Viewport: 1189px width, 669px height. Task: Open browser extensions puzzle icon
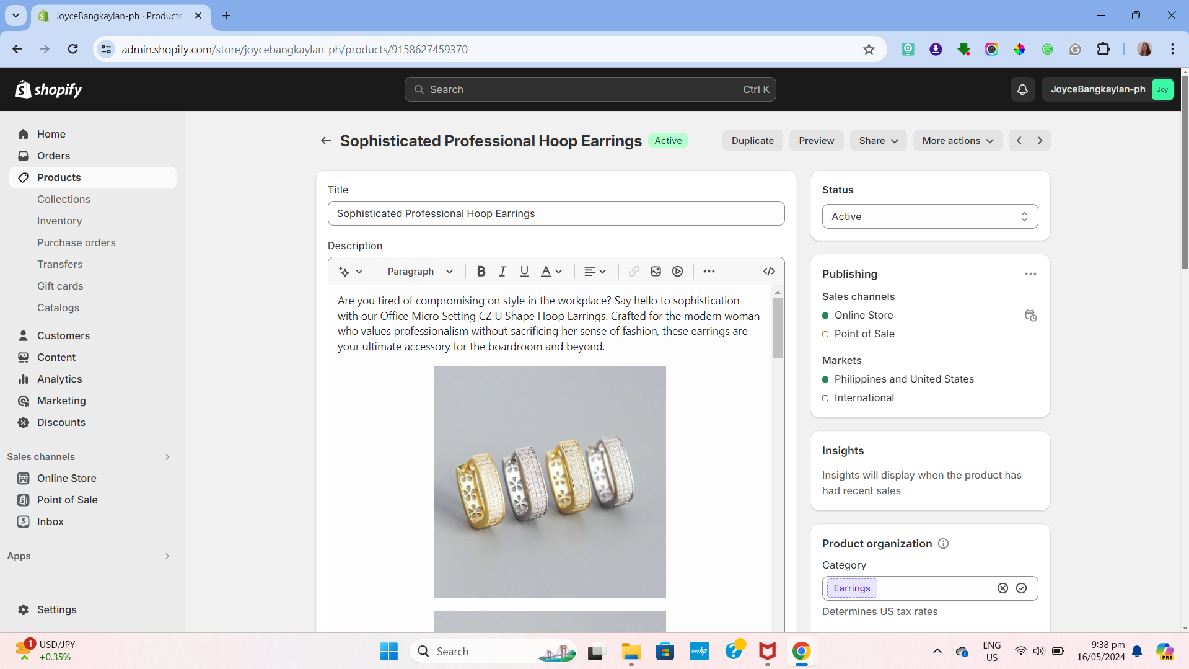point(1103,50)
